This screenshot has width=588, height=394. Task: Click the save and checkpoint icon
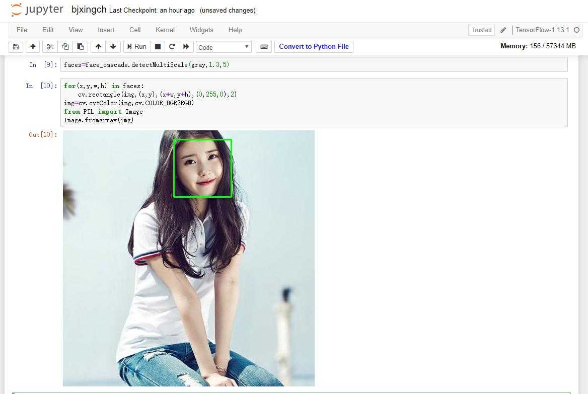point(16,47)
